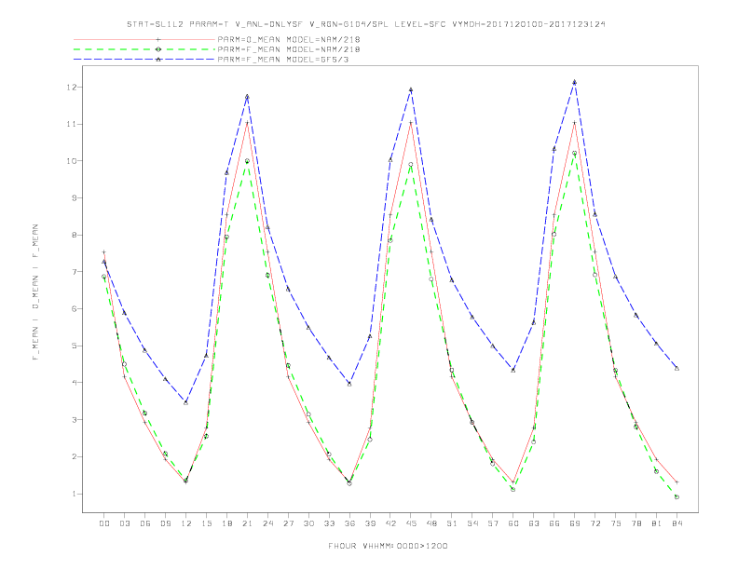This screenshot has height=570, width=738.
Task: Click x-axis tick label 42
Action: [x=390, y=523]
